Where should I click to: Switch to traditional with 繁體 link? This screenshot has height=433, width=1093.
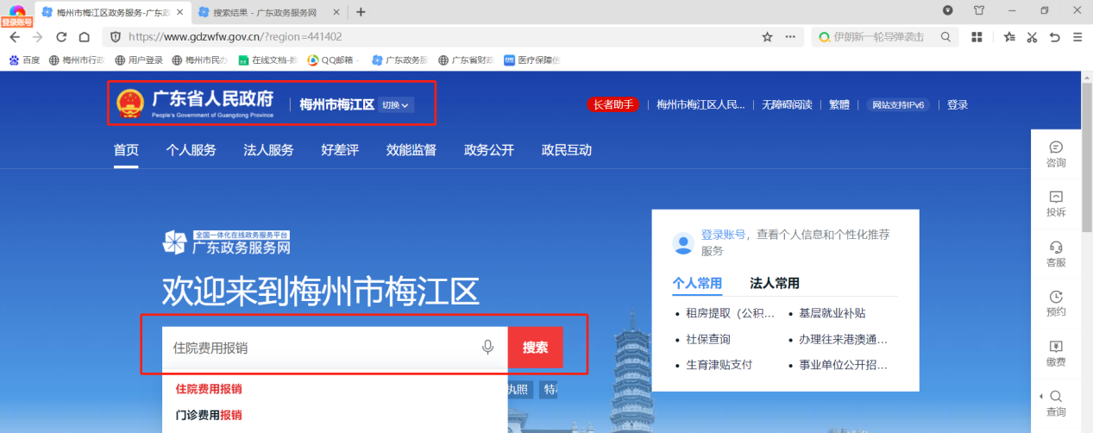[839, 105]
